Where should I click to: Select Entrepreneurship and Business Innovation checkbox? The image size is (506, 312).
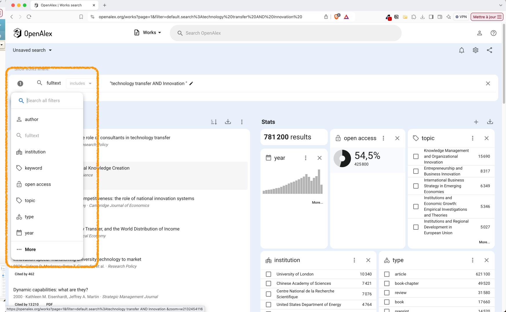[x=416, y=171]
